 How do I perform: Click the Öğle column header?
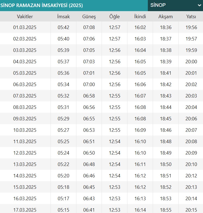115,17
